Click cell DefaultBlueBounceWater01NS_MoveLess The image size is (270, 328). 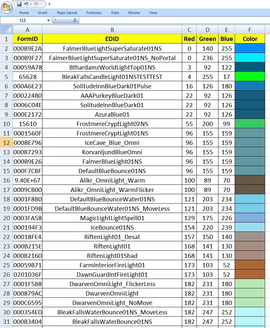pyautogui.click(x=112, y=208)
